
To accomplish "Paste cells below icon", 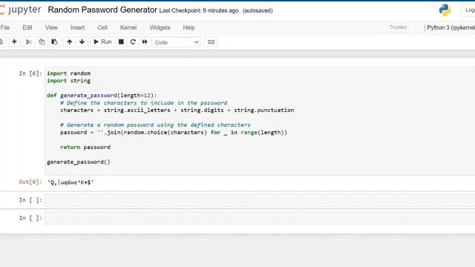I will (x=54, y=42).
